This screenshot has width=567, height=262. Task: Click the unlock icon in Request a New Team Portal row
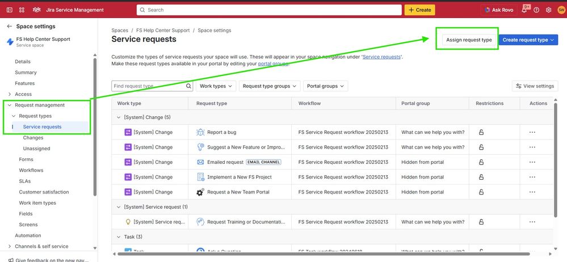pyautogui.click(x=481, y=192)
